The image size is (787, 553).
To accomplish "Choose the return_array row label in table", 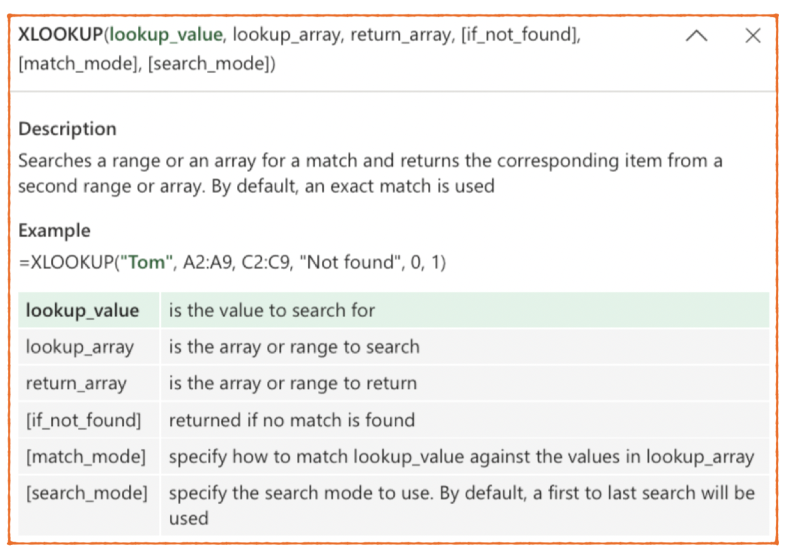I will click(x=76, y=383).
